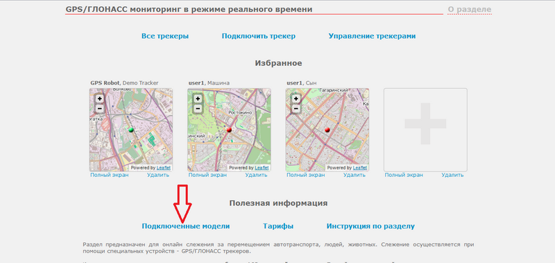Add a favorite via the plus tile
Image resolution: width=555 pixels, height=263 pixels.
pos(425,130)
